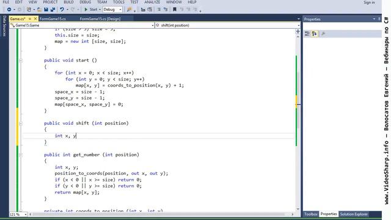Click the New Project toolbar icon

tap(29, 10)
